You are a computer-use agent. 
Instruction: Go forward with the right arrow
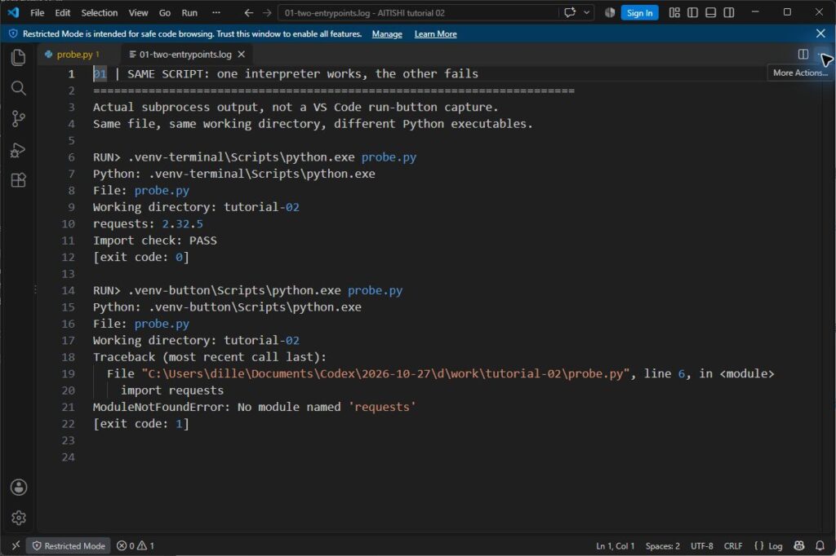tap(267, 13)
